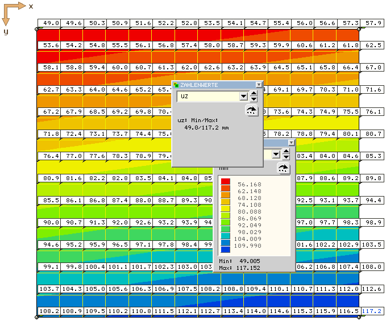Screen dimensions: 386x321
Task: Step up to previous value in ZAHLENWERTE
Action: pyautogui.click(x=254, y=93)
